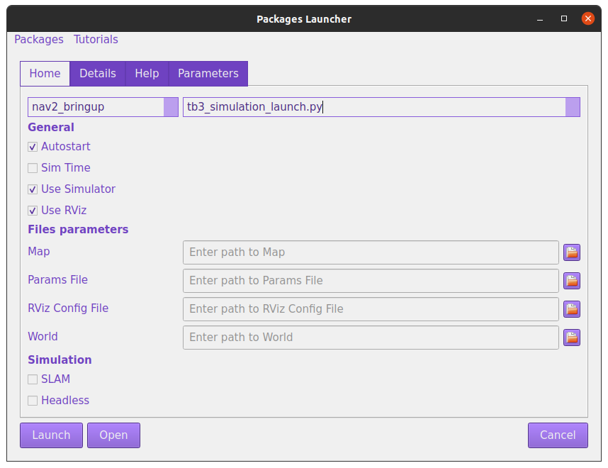
Task: Focus the Enter path to World field
Action: pos(371,338)
